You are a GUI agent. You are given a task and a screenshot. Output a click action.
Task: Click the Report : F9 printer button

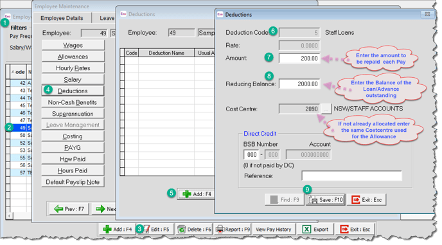[x=233, y=230]
